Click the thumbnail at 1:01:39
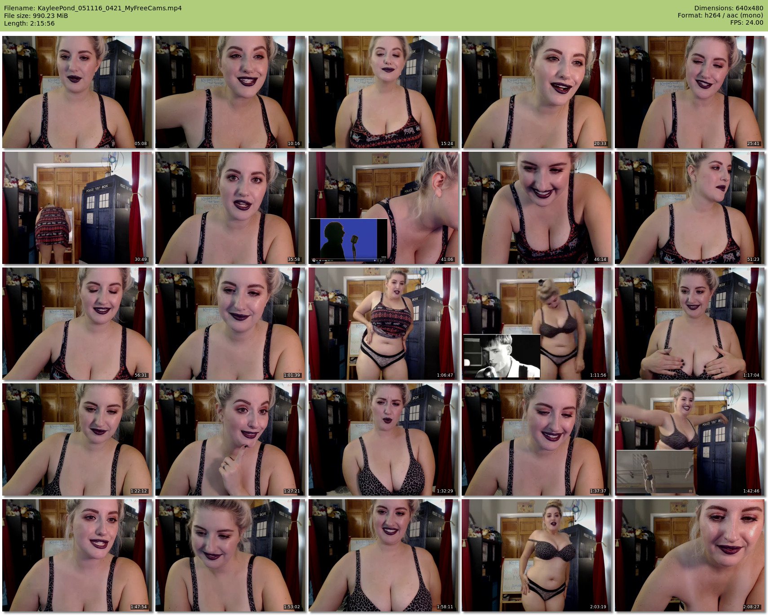Viewport: 768px width, 615px height. click(x=230, y=324)
